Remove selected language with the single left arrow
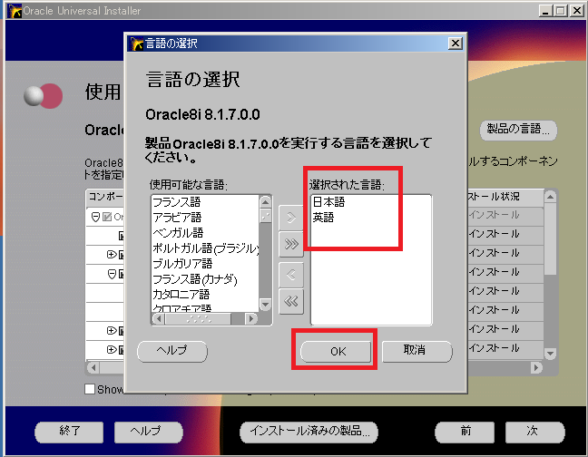The height and width of the screenshot is (457, 588). pos(291,275)
